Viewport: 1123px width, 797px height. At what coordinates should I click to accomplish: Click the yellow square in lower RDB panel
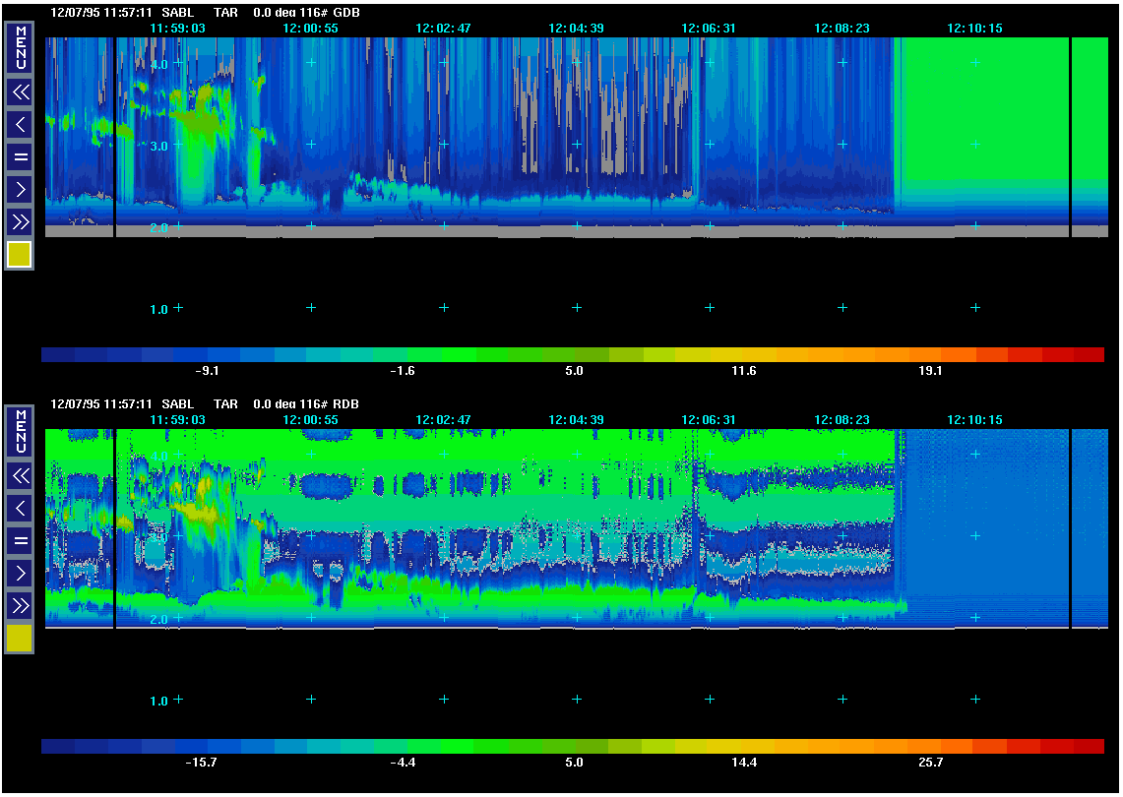pos(20,639)
